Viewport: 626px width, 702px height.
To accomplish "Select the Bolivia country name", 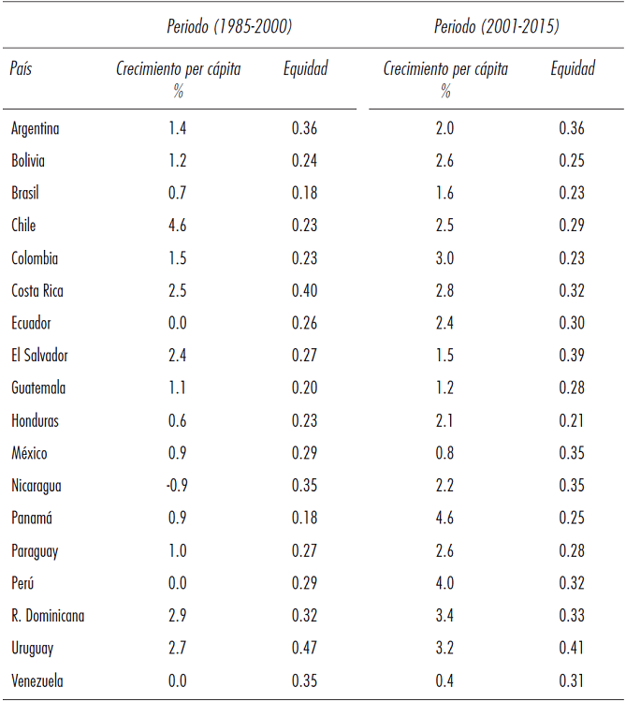I will click(x=28, y=161).
